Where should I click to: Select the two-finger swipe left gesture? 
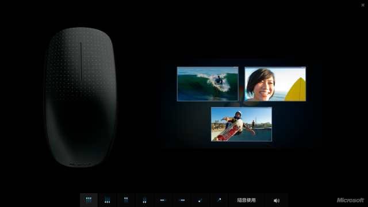[x=163, y=200]
